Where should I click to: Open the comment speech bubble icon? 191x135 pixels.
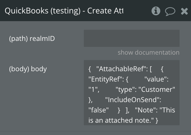[x=170, y=11]
